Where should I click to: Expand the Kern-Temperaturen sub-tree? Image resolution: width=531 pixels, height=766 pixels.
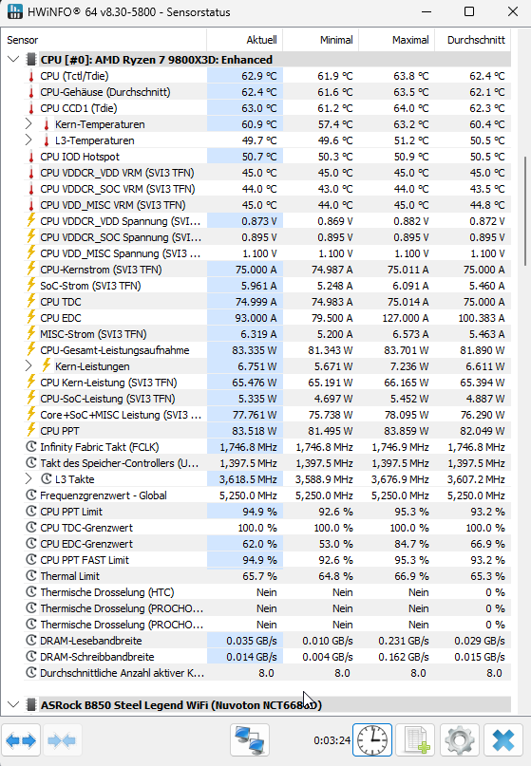(28, 124)
